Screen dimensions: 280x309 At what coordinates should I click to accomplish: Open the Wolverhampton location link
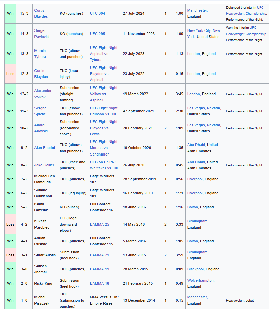tap(200, 280)
